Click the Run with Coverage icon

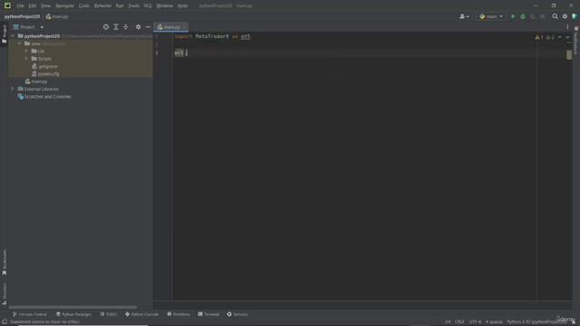pyautogui.click(x=533, y=16)
